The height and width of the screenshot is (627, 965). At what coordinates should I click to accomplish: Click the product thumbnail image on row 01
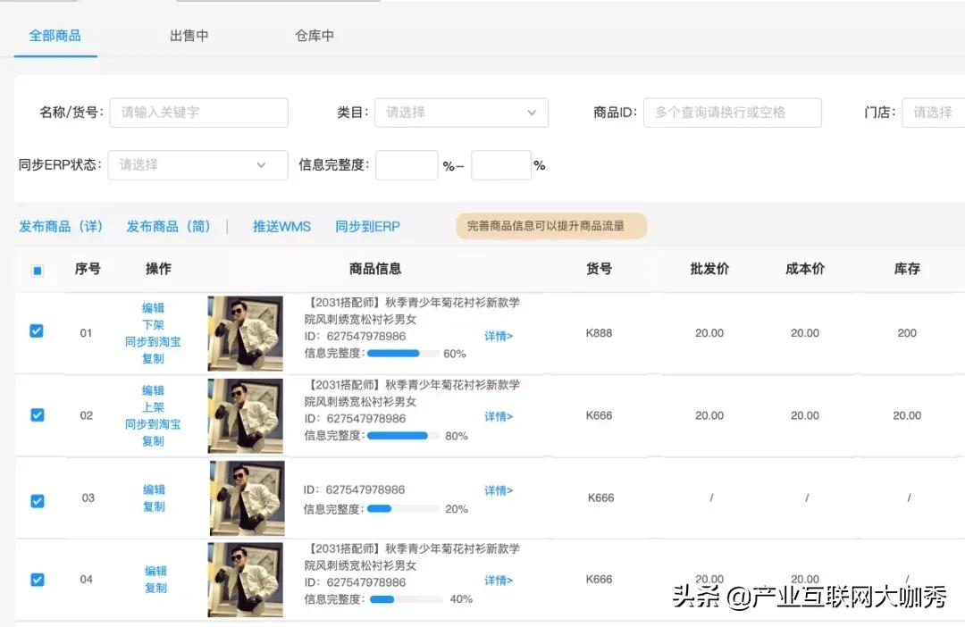[x=245, y=331]
